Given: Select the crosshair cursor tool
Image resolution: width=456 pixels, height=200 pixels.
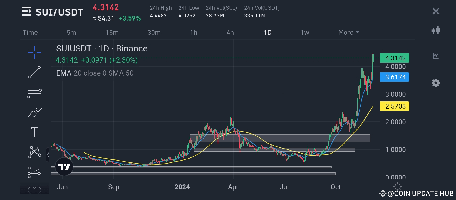Looking at the screenshot, I should click(35, 52).
